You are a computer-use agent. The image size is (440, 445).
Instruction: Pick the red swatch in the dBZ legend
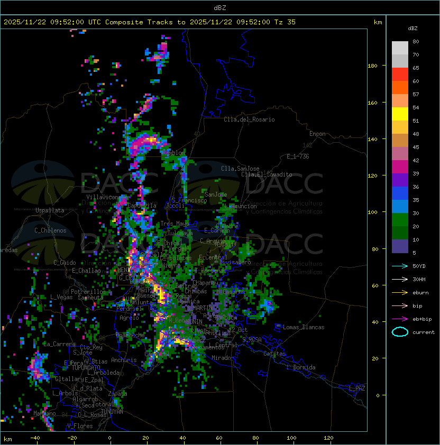click(400, 75)
